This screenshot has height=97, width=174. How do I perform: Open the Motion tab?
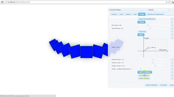tap(129, 14)
